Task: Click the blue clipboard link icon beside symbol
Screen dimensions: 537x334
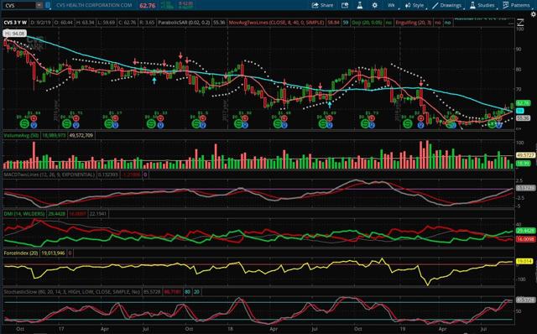Action: 48,6
